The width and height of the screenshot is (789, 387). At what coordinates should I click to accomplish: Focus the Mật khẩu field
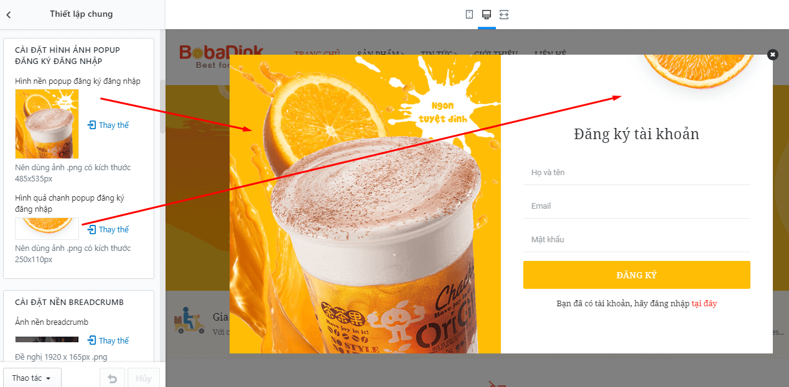[x=637, y=239]
